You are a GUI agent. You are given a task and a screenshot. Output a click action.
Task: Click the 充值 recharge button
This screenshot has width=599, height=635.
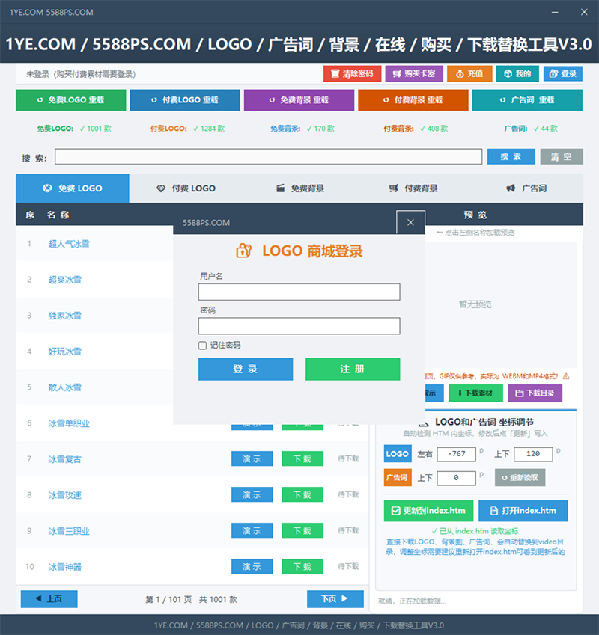coord(469,74)
